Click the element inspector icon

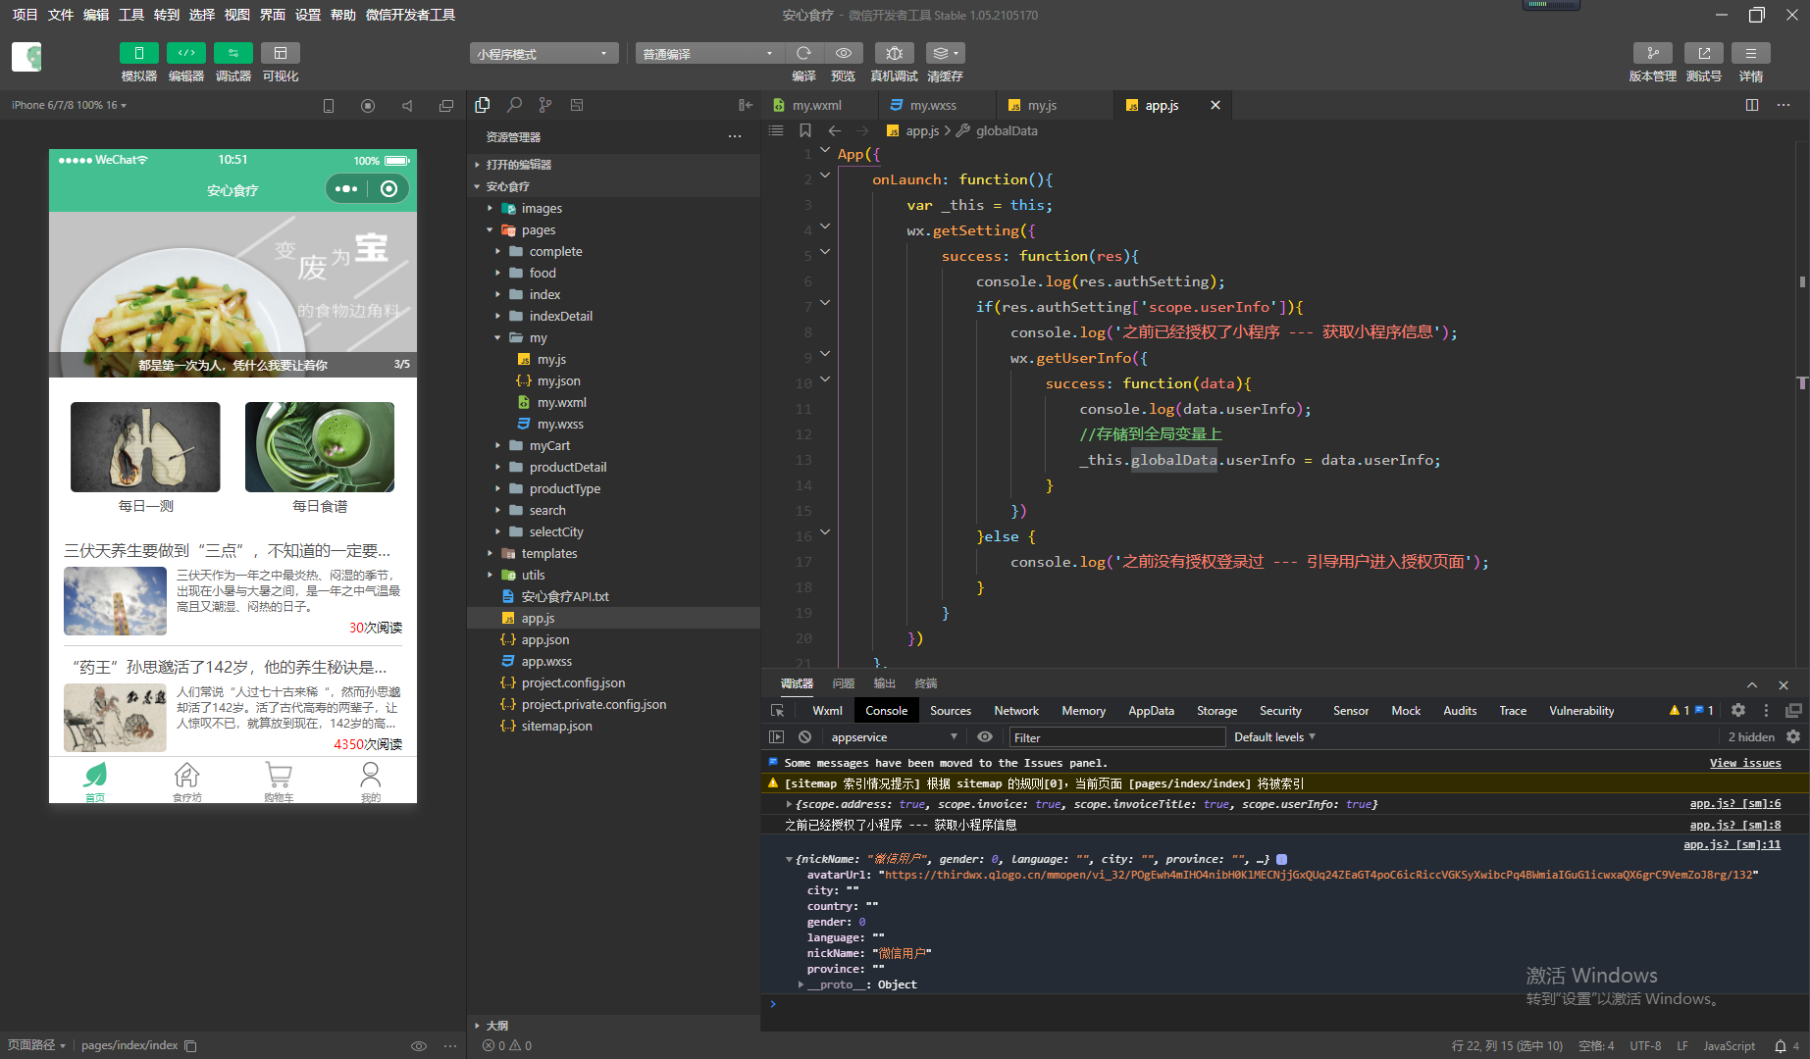tap(778, 711)
